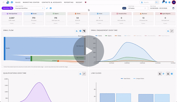Toggle the Sends series in engagement legend
The width and height of the screenshot is (177, 102).
99,36
